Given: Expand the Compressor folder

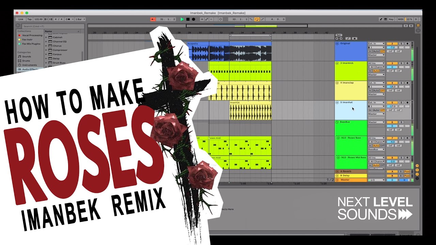Looking at the screenshot, I should (x=46, y=50).
